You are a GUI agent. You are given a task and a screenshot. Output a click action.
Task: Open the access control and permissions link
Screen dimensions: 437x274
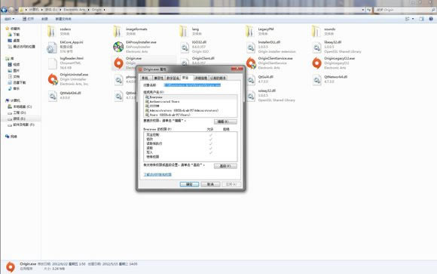tap(157, 174)
